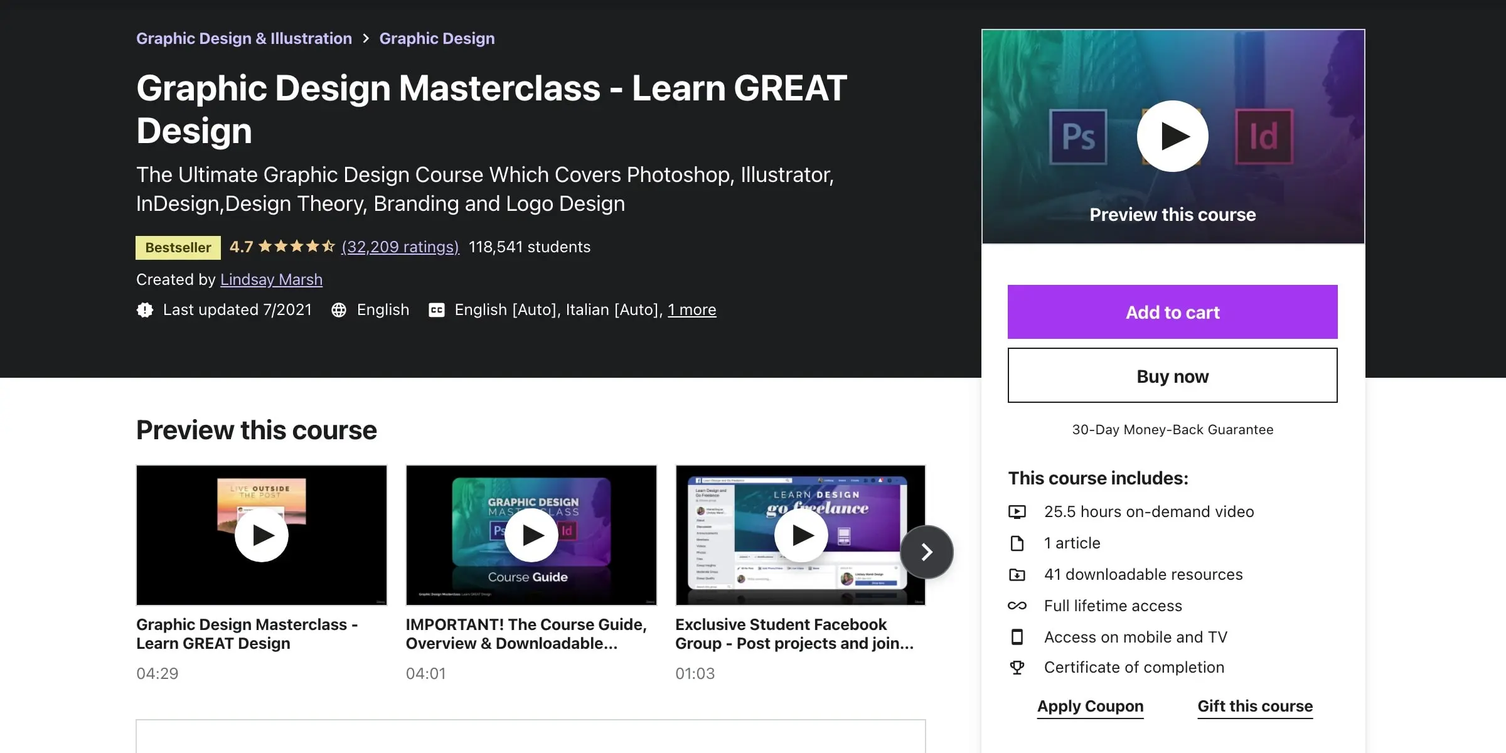The image size is (1506, 753).
Task: Click the full lifetime access link icon
Action: [1018, 606]
